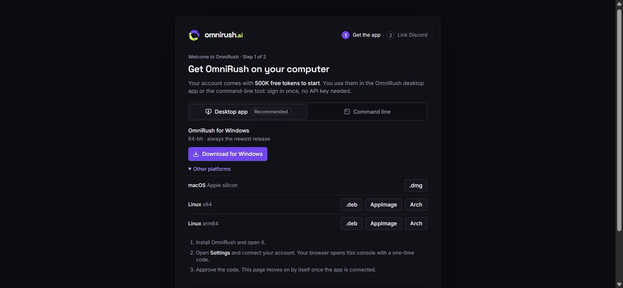Screen dimensions: 623x288
Task: Download the Linux arm64 .deb package
Action: click(x=351, y=224)
